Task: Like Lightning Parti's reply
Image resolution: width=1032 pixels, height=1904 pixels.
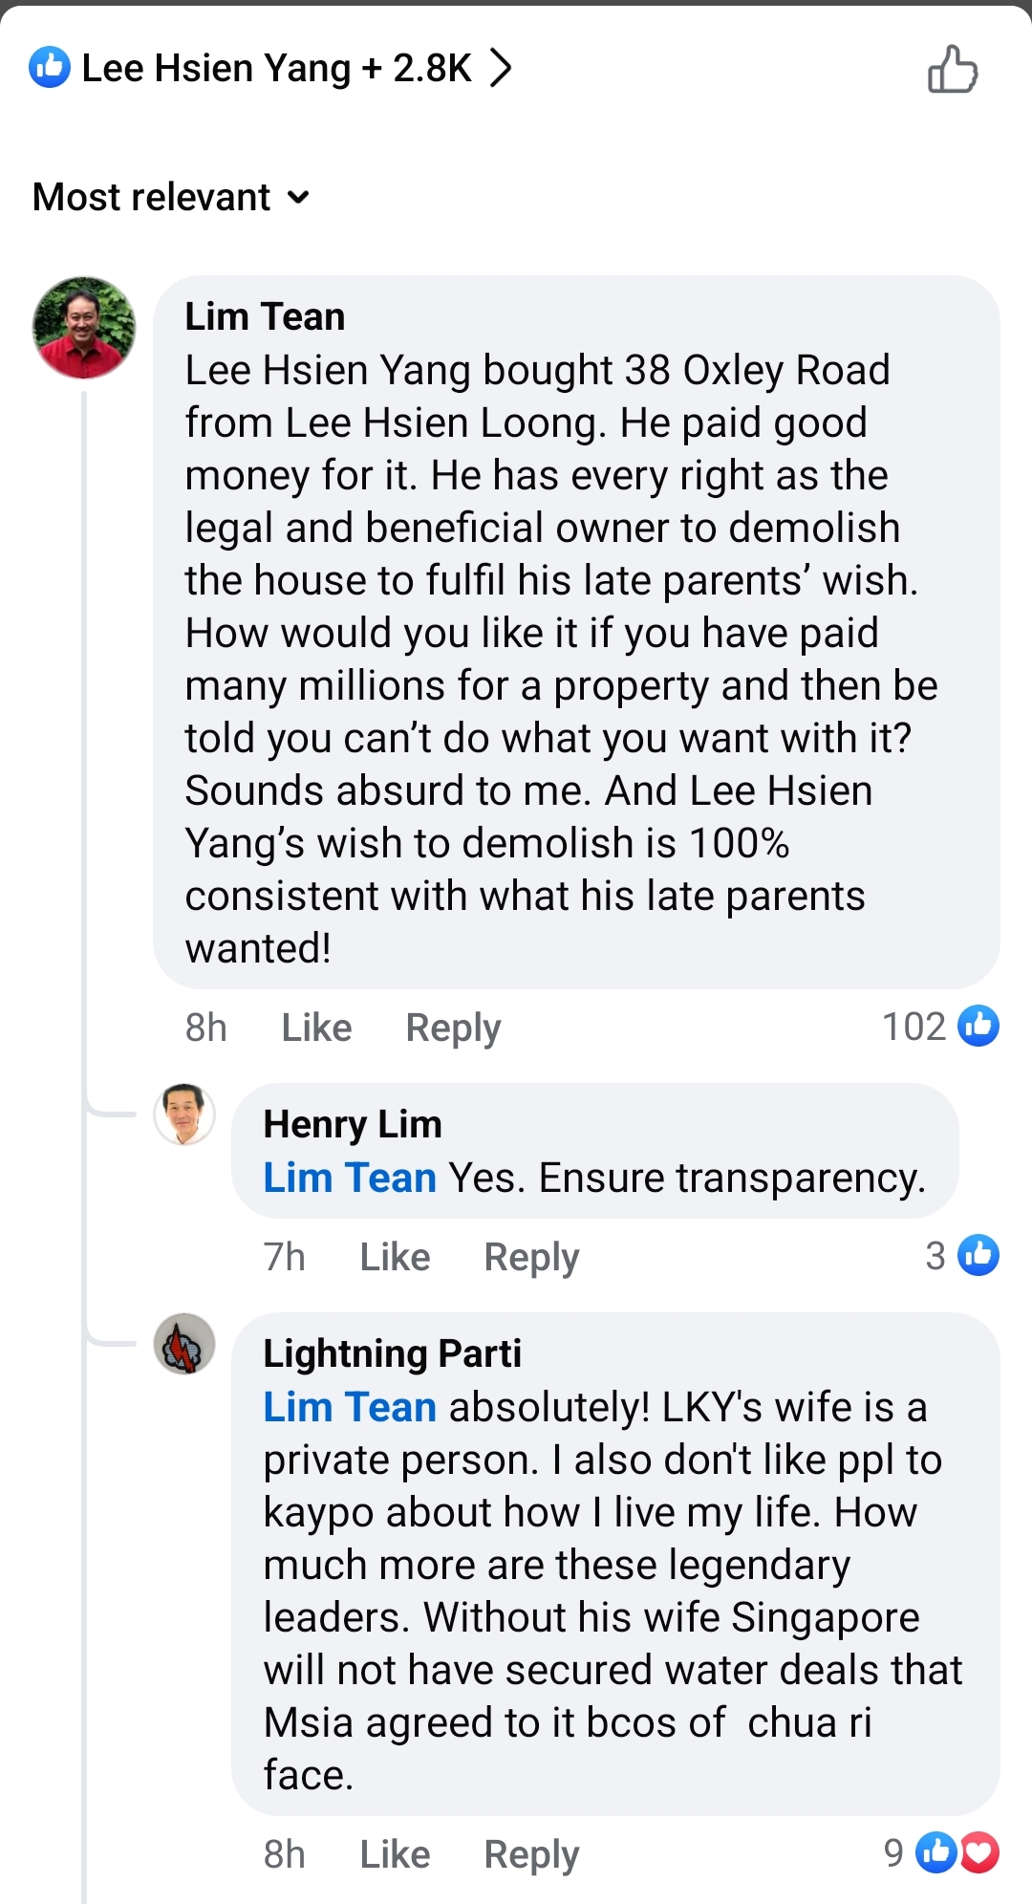Action: pos(395,1854)
